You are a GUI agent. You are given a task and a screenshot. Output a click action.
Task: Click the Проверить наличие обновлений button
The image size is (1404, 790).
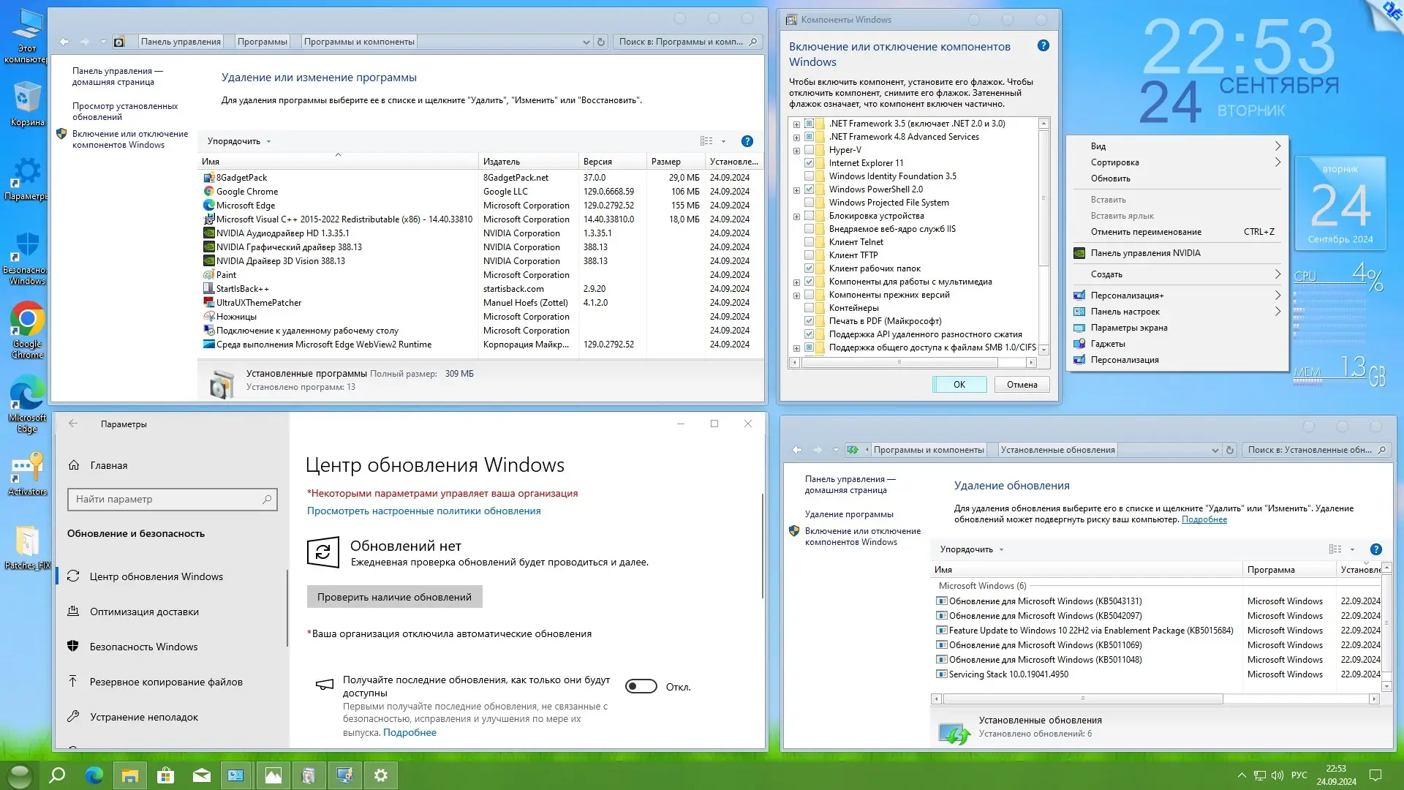tap(395, 596)
